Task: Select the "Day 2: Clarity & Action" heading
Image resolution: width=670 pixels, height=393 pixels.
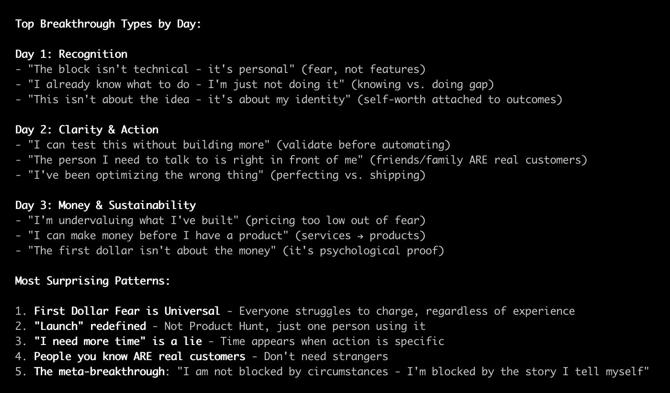Action: (x=87, y=130)
